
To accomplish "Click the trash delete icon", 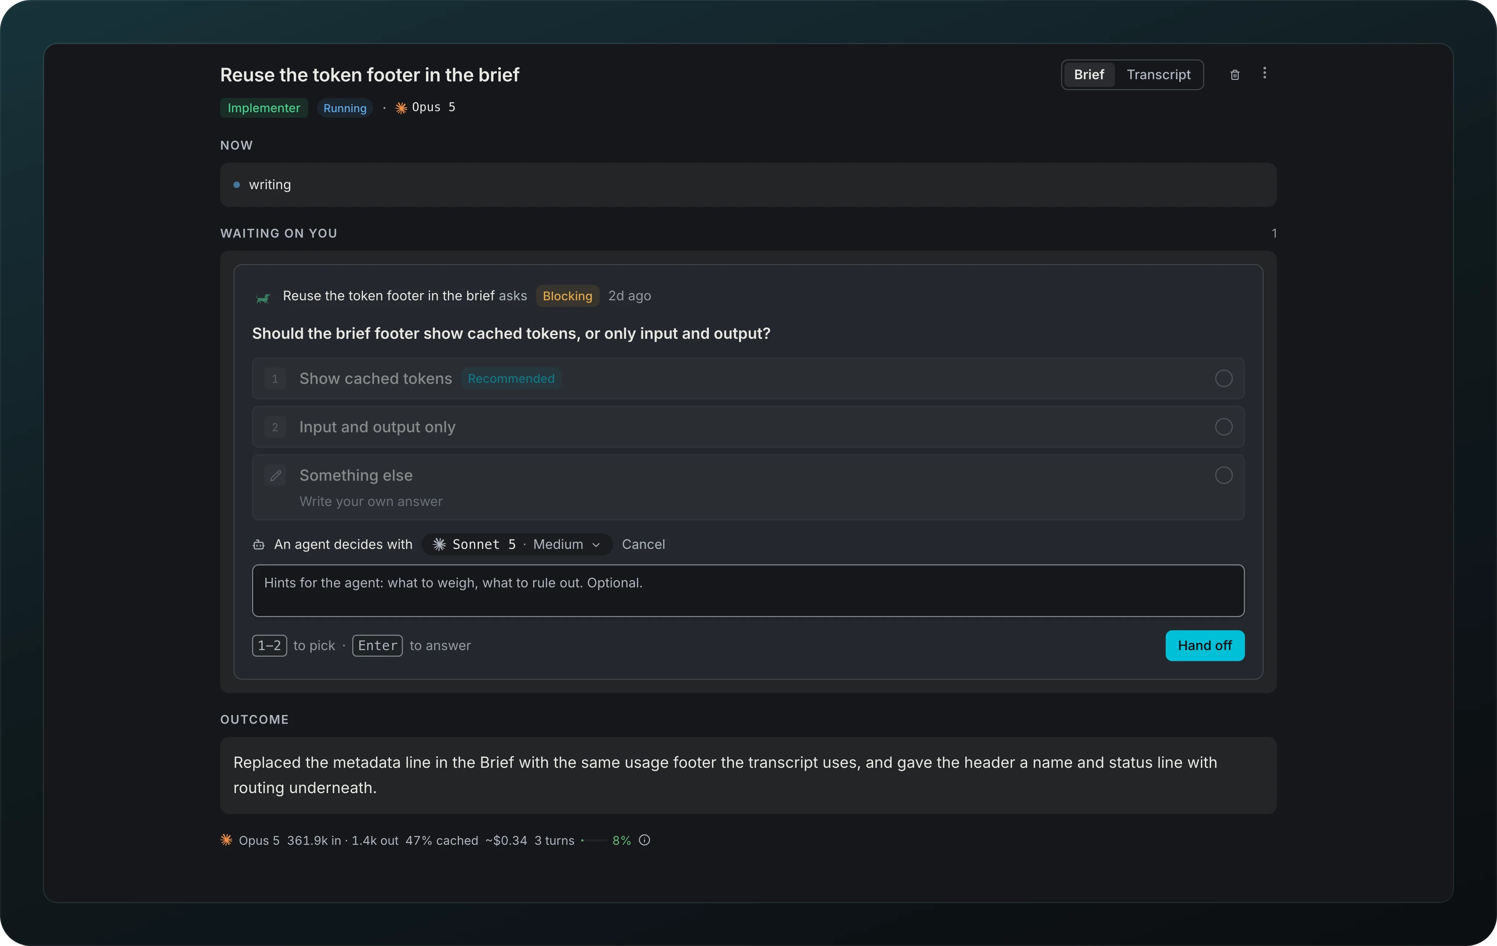I will 1235,74.
